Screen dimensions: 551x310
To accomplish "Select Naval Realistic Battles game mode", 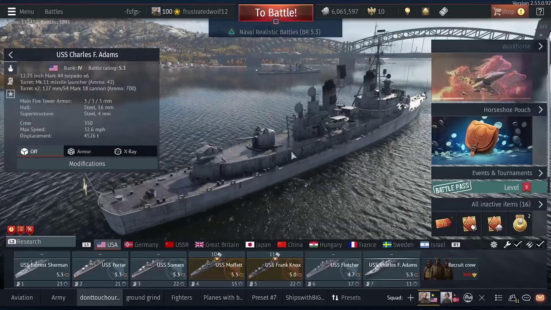I will pos(275,32).
